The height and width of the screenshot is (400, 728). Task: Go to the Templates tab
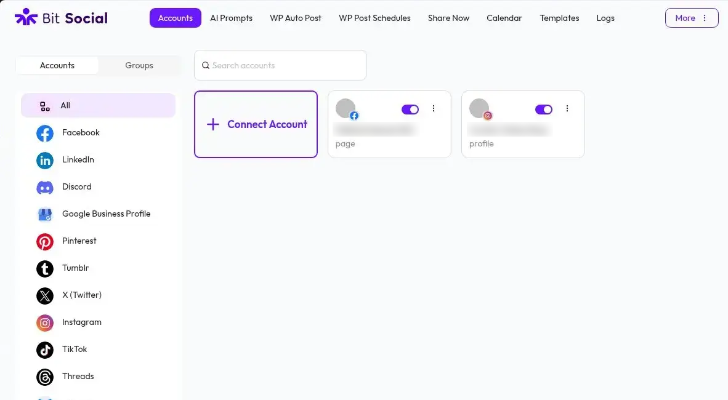coord(559,18)
